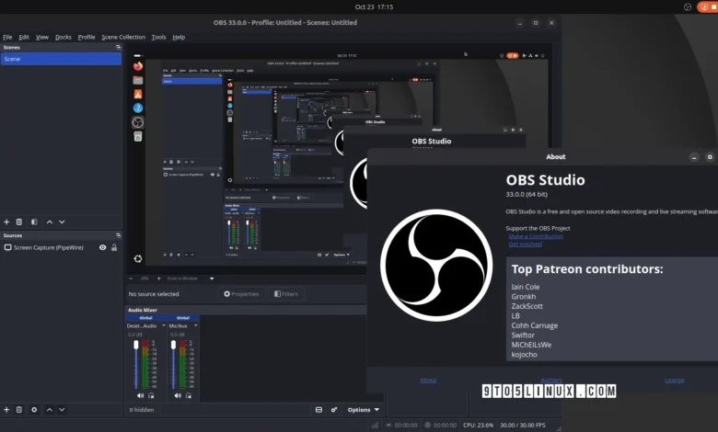The height and width of the screenshot is (432, 718).
Task: Adjust the Desktop Audio volume fader
Action: pos(136,345)
